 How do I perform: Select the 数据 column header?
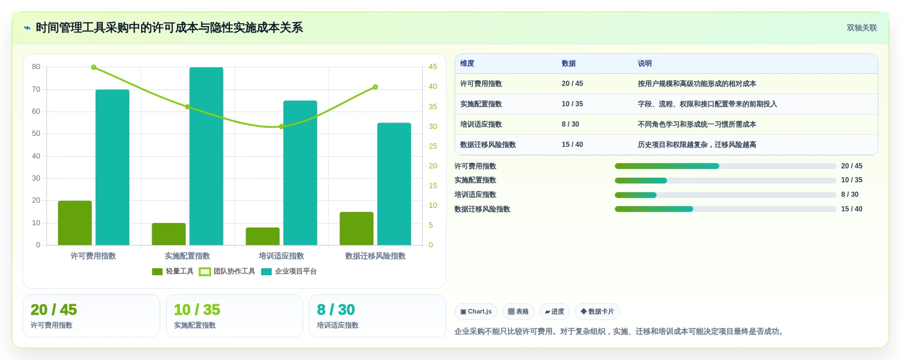569,64
